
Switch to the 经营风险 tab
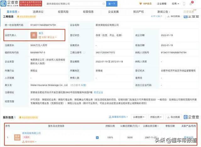tap(63, 12)
